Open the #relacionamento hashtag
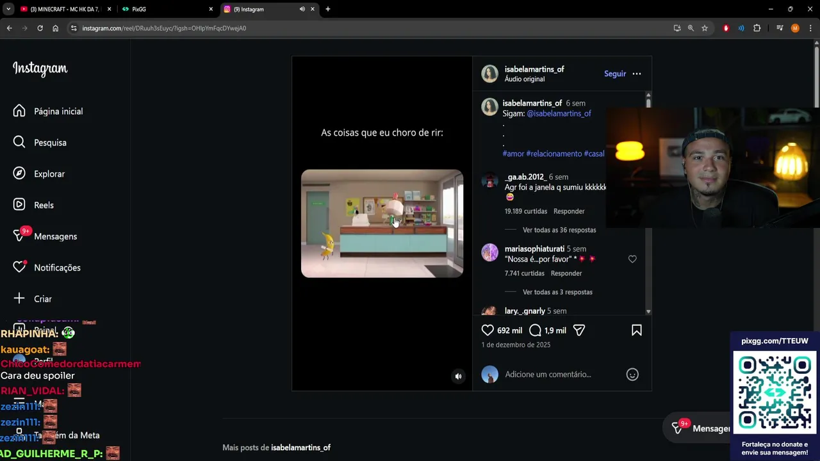This screenshot has width=820, height=461. click(553, 154)
